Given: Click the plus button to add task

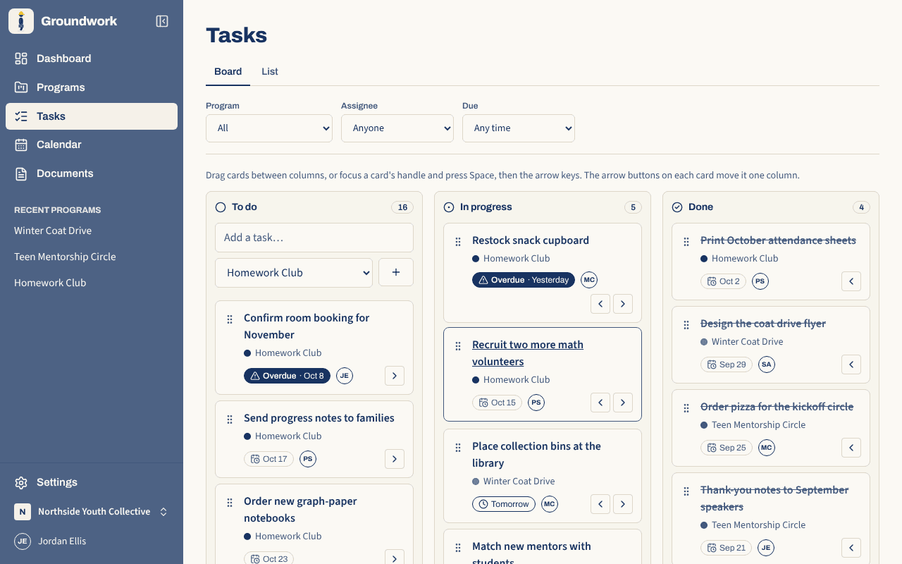Looking at the screenshot, I should [396, 272].
